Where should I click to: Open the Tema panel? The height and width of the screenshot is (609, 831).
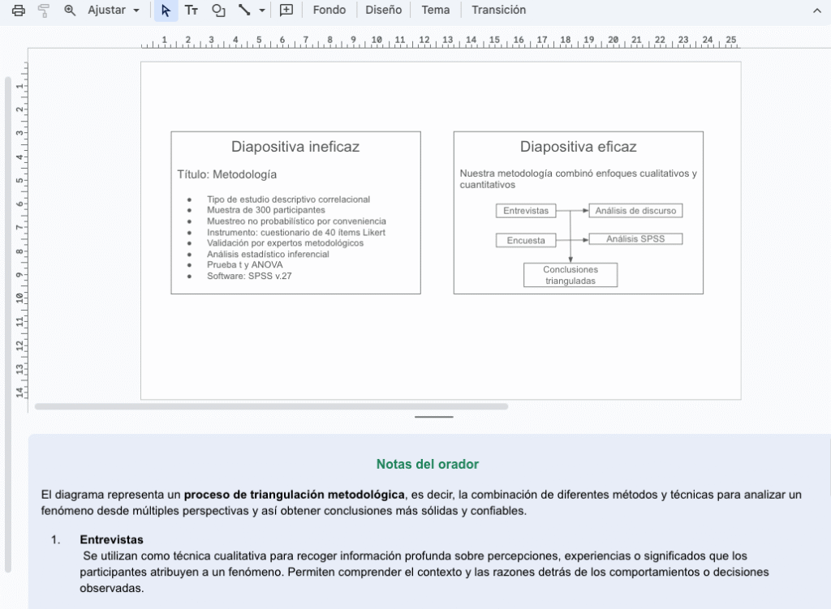click(436, 11)
